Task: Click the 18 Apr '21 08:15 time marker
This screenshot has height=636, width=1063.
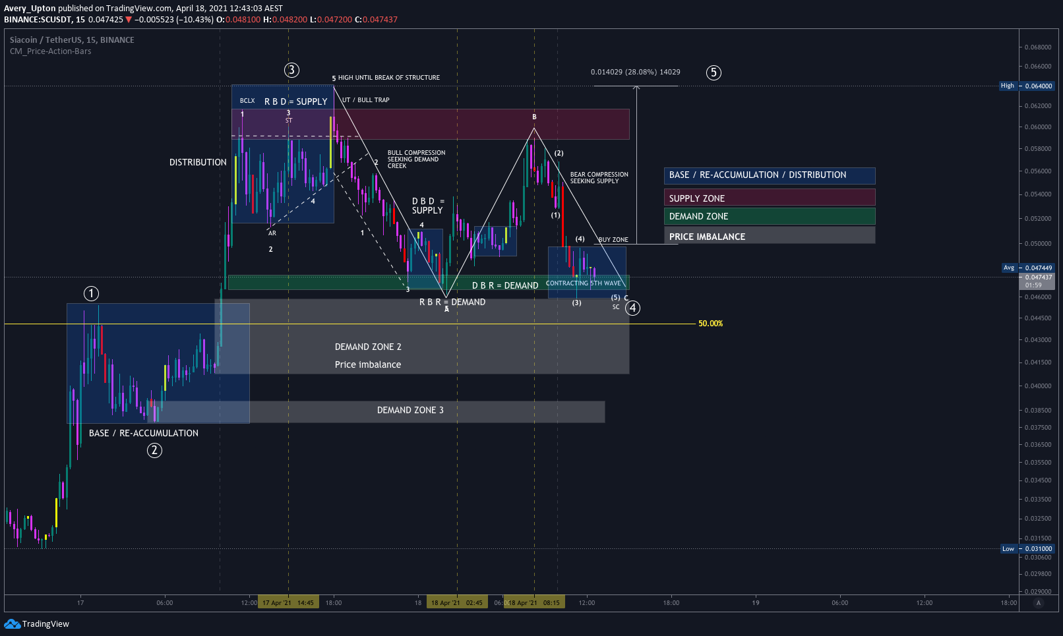Action: (x=534, y=602)
